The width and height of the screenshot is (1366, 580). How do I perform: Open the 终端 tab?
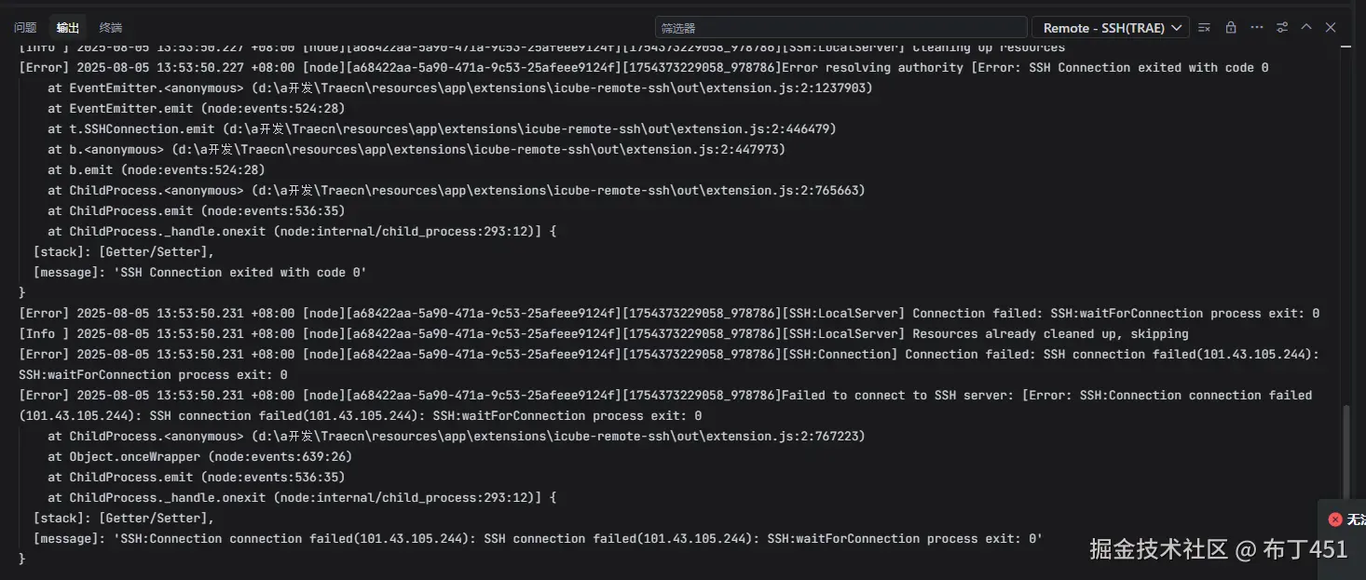pyautogui.click(x=111, y=28)
